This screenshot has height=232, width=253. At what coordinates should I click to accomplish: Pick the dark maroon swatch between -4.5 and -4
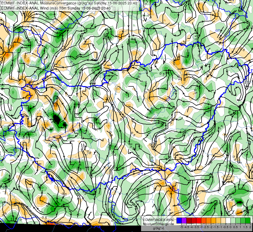coord(189,221)
